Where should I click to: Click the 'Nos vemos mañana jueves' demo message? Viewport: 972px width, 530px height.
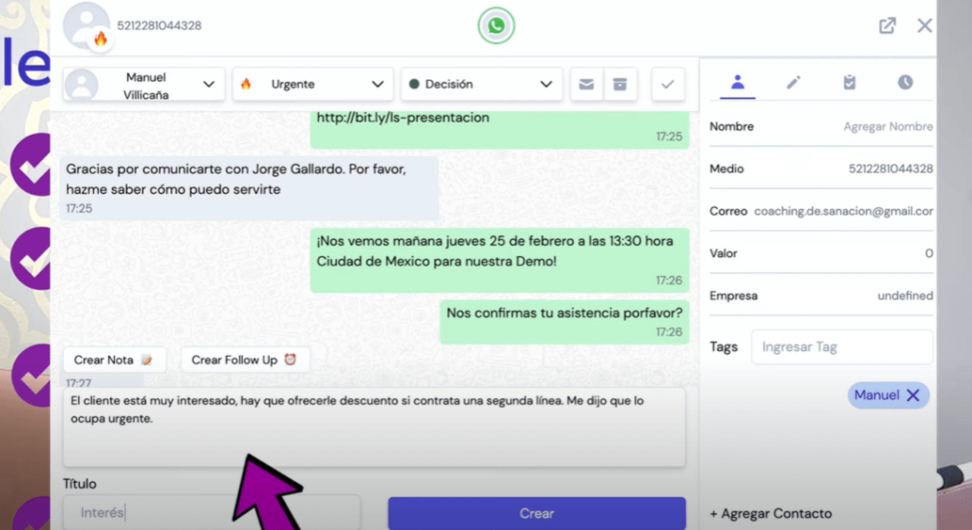(500, 260)
